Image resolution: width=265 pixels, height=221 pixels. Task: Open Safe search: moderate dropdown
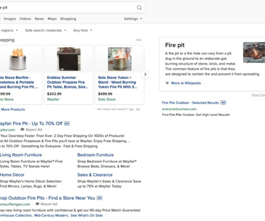45,30
